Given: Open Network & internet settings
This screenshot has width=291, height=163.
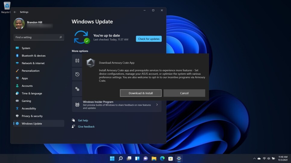Looking at the screenshot, I should pos(39,63).
